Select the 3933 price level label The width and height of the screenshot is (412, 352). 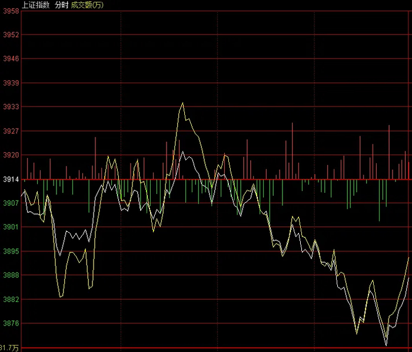(x=11, y=107)
